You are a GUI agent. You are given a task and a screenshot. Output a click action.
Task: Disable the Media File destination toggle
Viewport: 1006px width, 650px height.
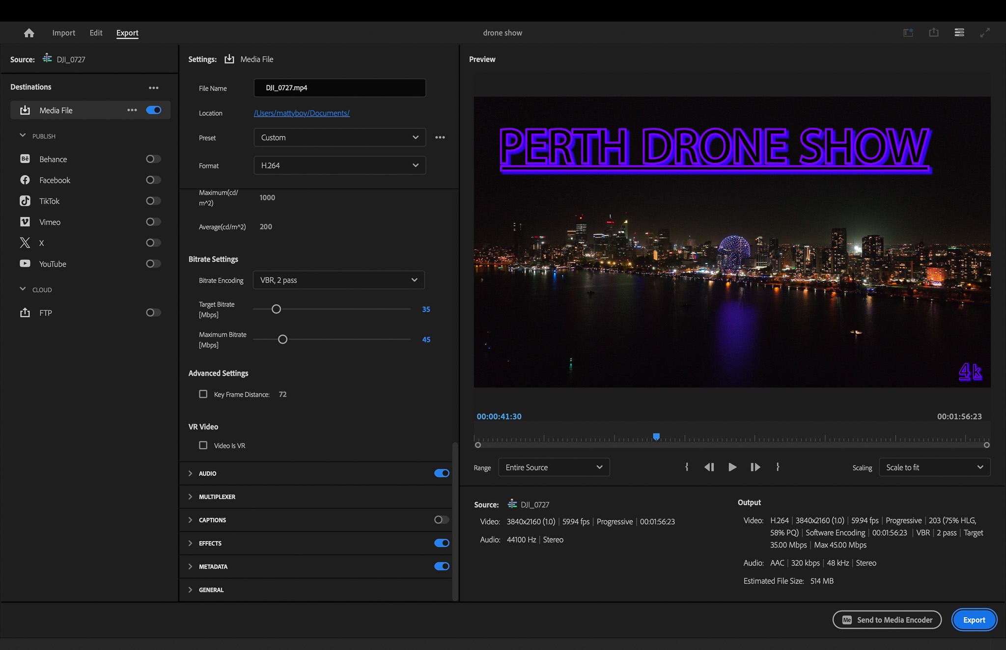click(x=154, y=110)
